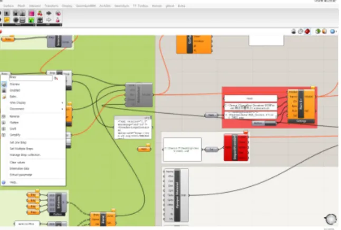Click the cherries icon in the component toolbar

pos(40,14)
